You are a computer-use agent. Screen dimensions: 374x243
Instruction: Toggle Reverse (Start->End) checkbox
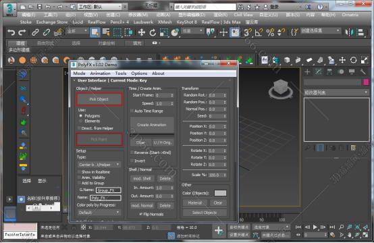pos(132,153)
